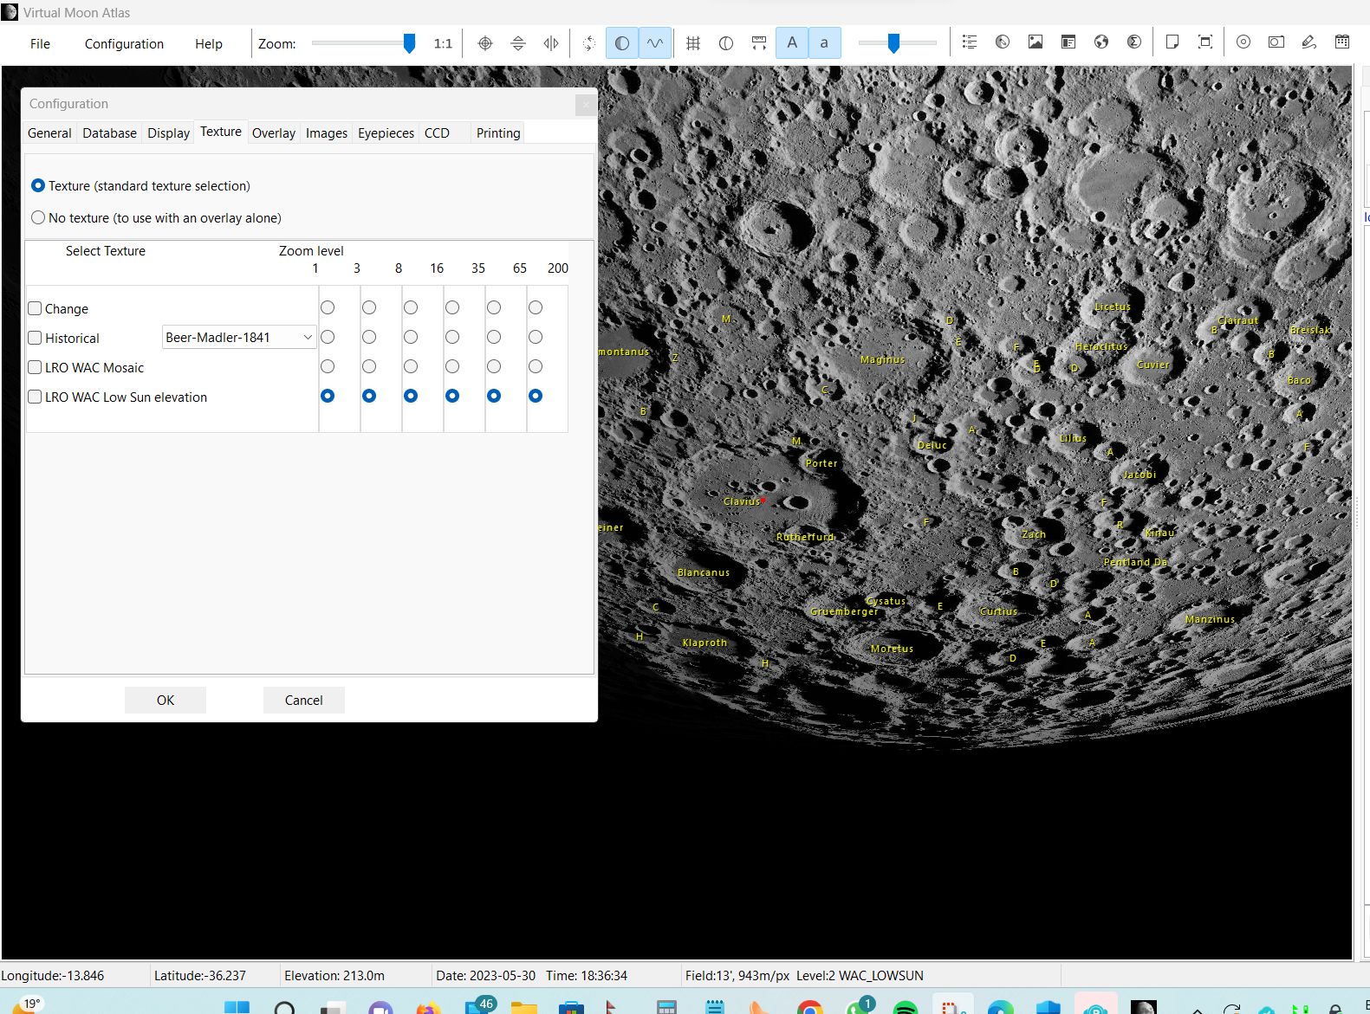This screenshot has width=1370, height=1014.
Task: Close the Configuration dialog with X
Action: point(586,105)
